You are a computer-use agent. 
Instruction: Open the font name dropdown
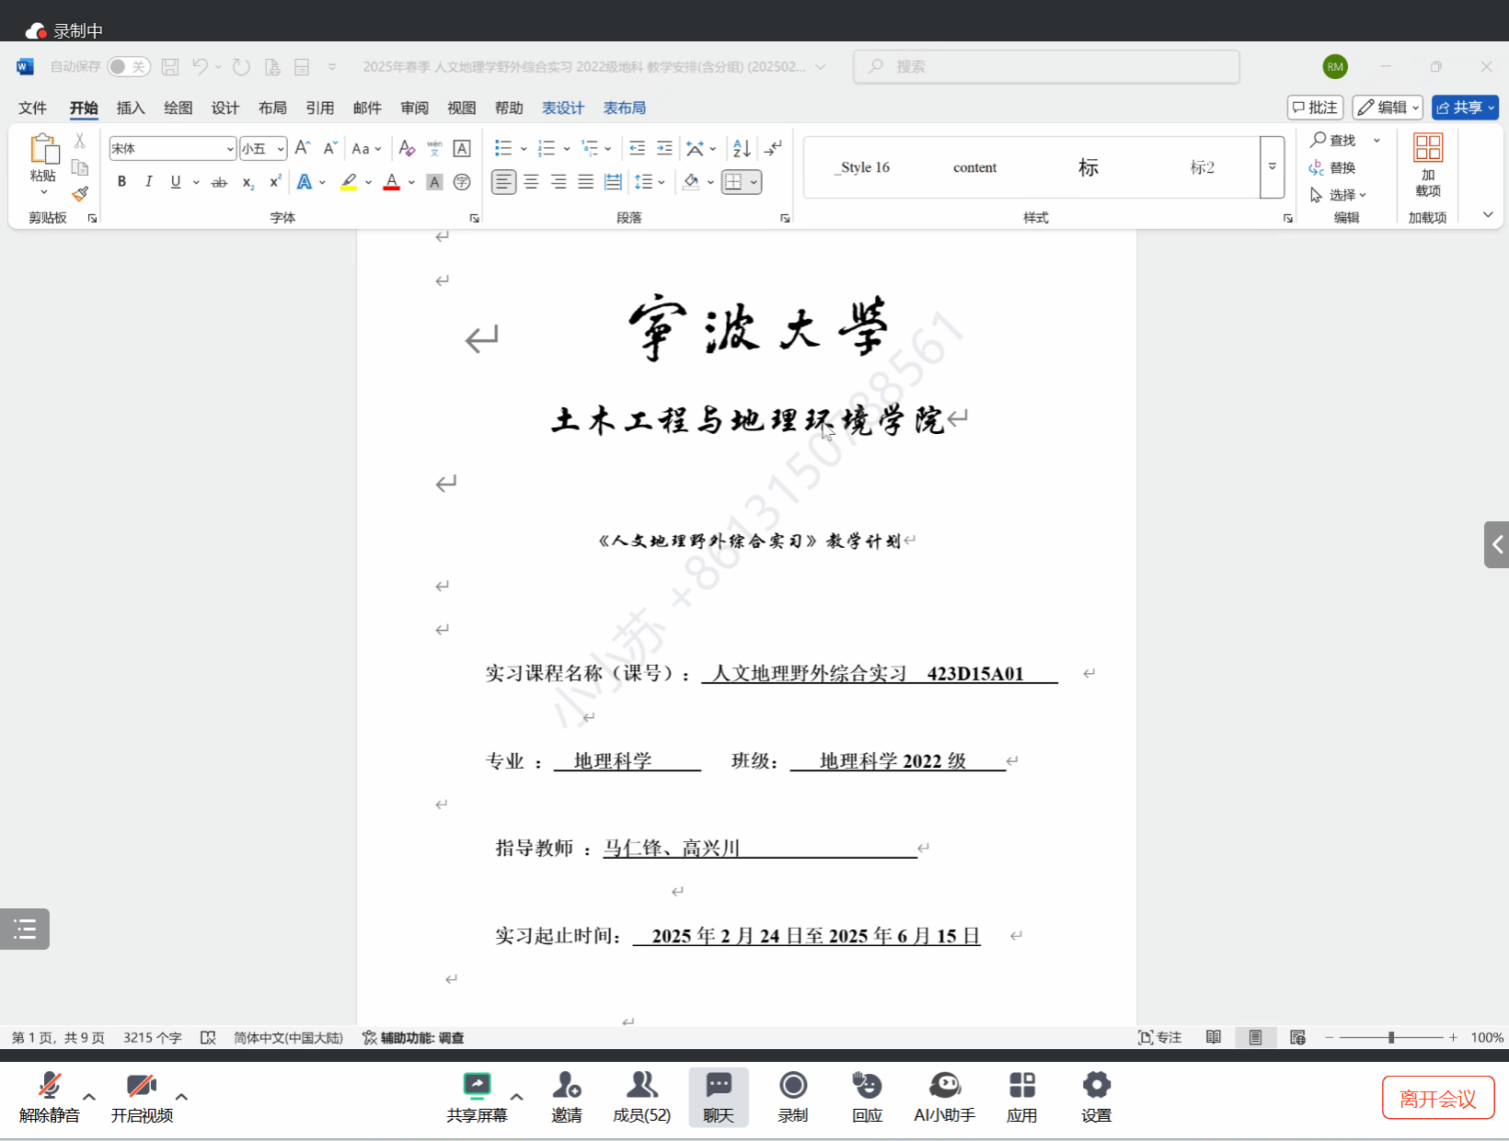(x=229, y=149)
